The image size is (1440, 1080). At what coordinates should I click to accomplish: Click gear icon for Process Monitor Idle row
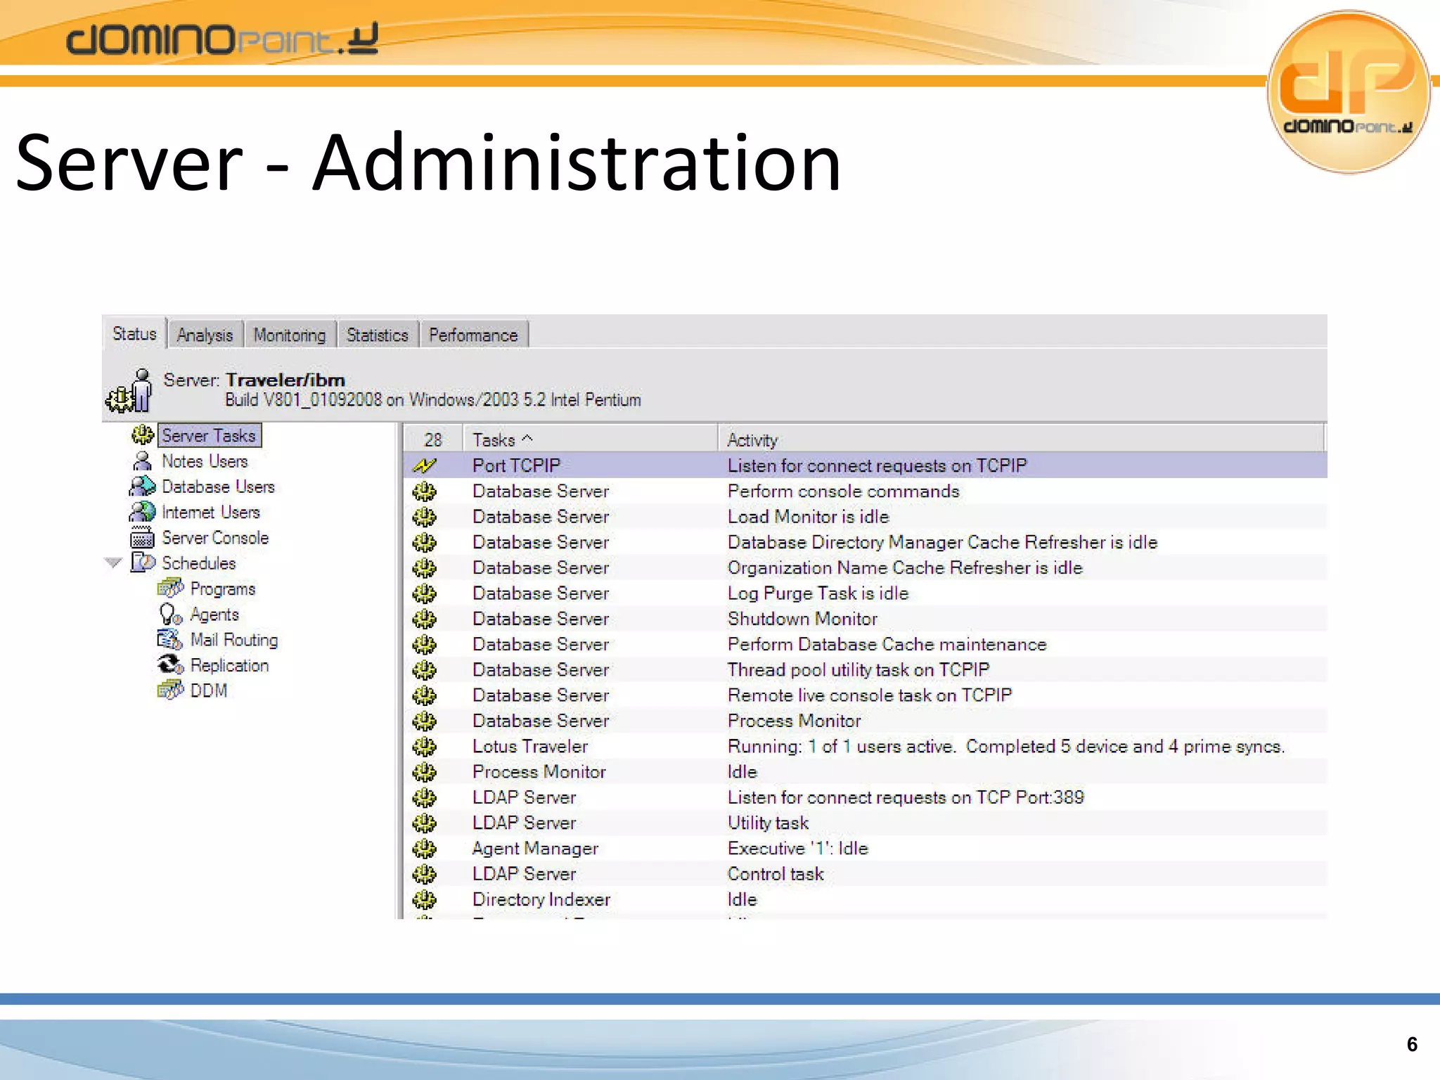(424, 772)
